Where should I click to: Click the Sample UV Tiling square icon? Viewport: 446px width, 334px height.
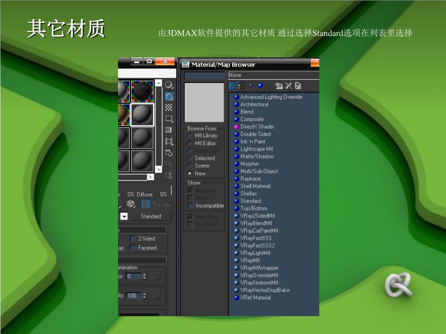tap(169, 118)
